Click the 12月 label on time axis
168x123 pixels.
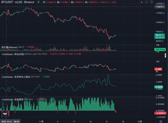tap(139, 121)
